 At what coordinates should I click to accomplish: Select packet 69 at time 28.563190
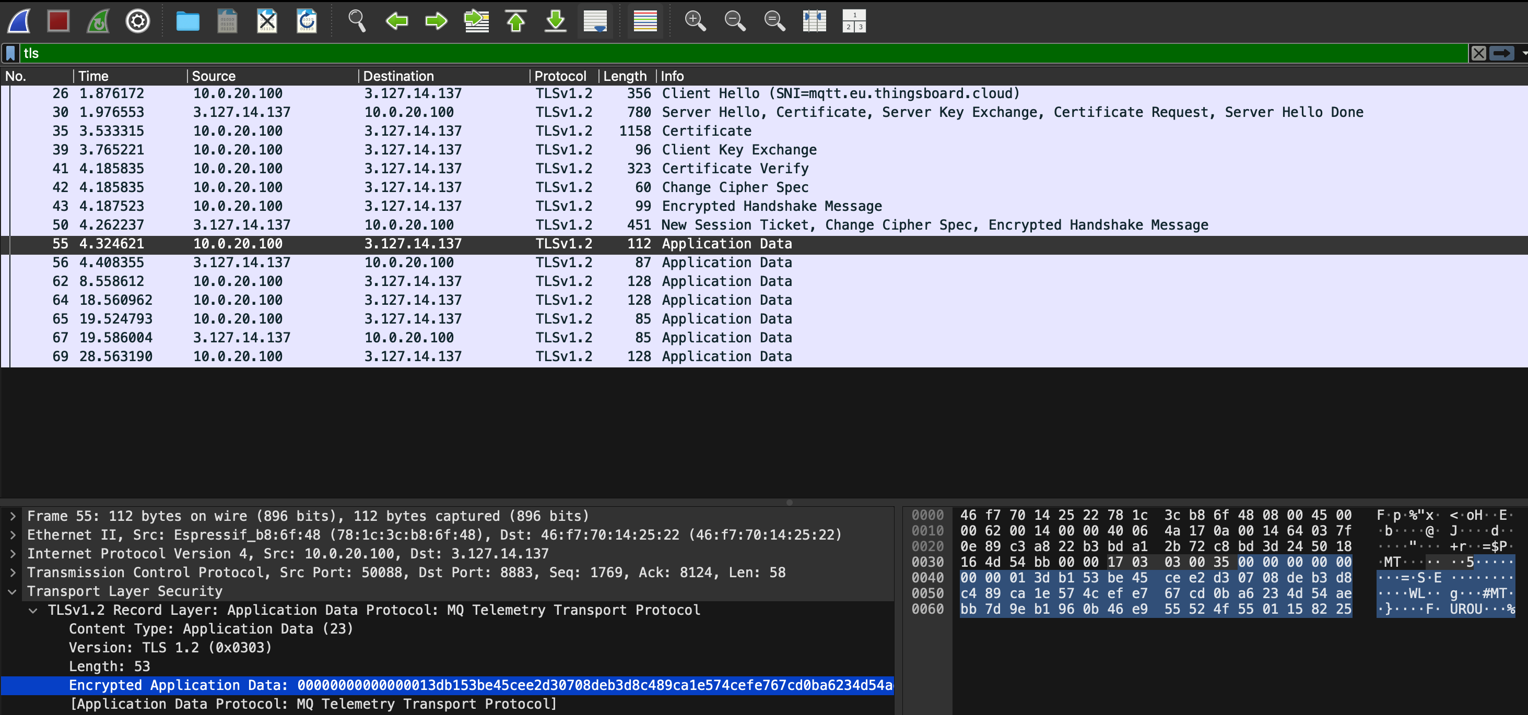tap(764, 357)
